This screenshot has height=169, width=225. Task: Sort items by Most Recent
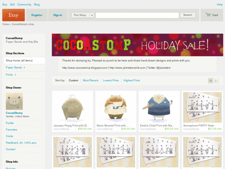pyautogui.click(x=91, y=80)
